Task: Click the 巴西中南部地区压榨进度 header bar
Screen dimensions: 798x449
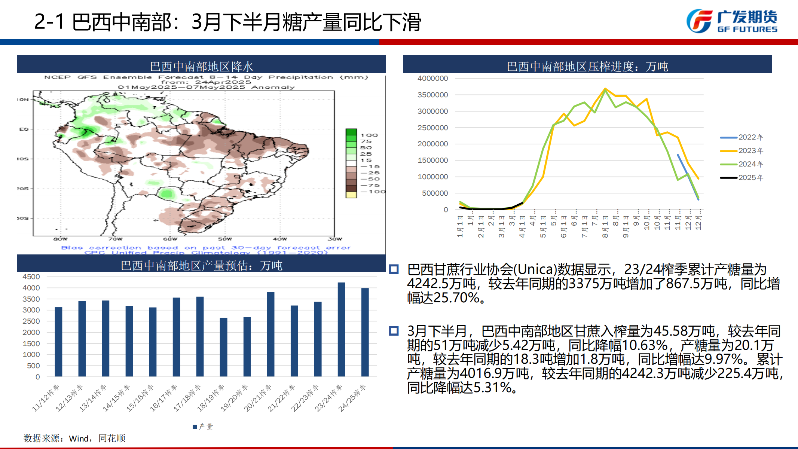Action: (x=587, y=65)
